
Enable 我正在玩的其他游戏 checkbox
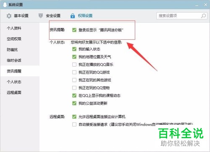74,80
